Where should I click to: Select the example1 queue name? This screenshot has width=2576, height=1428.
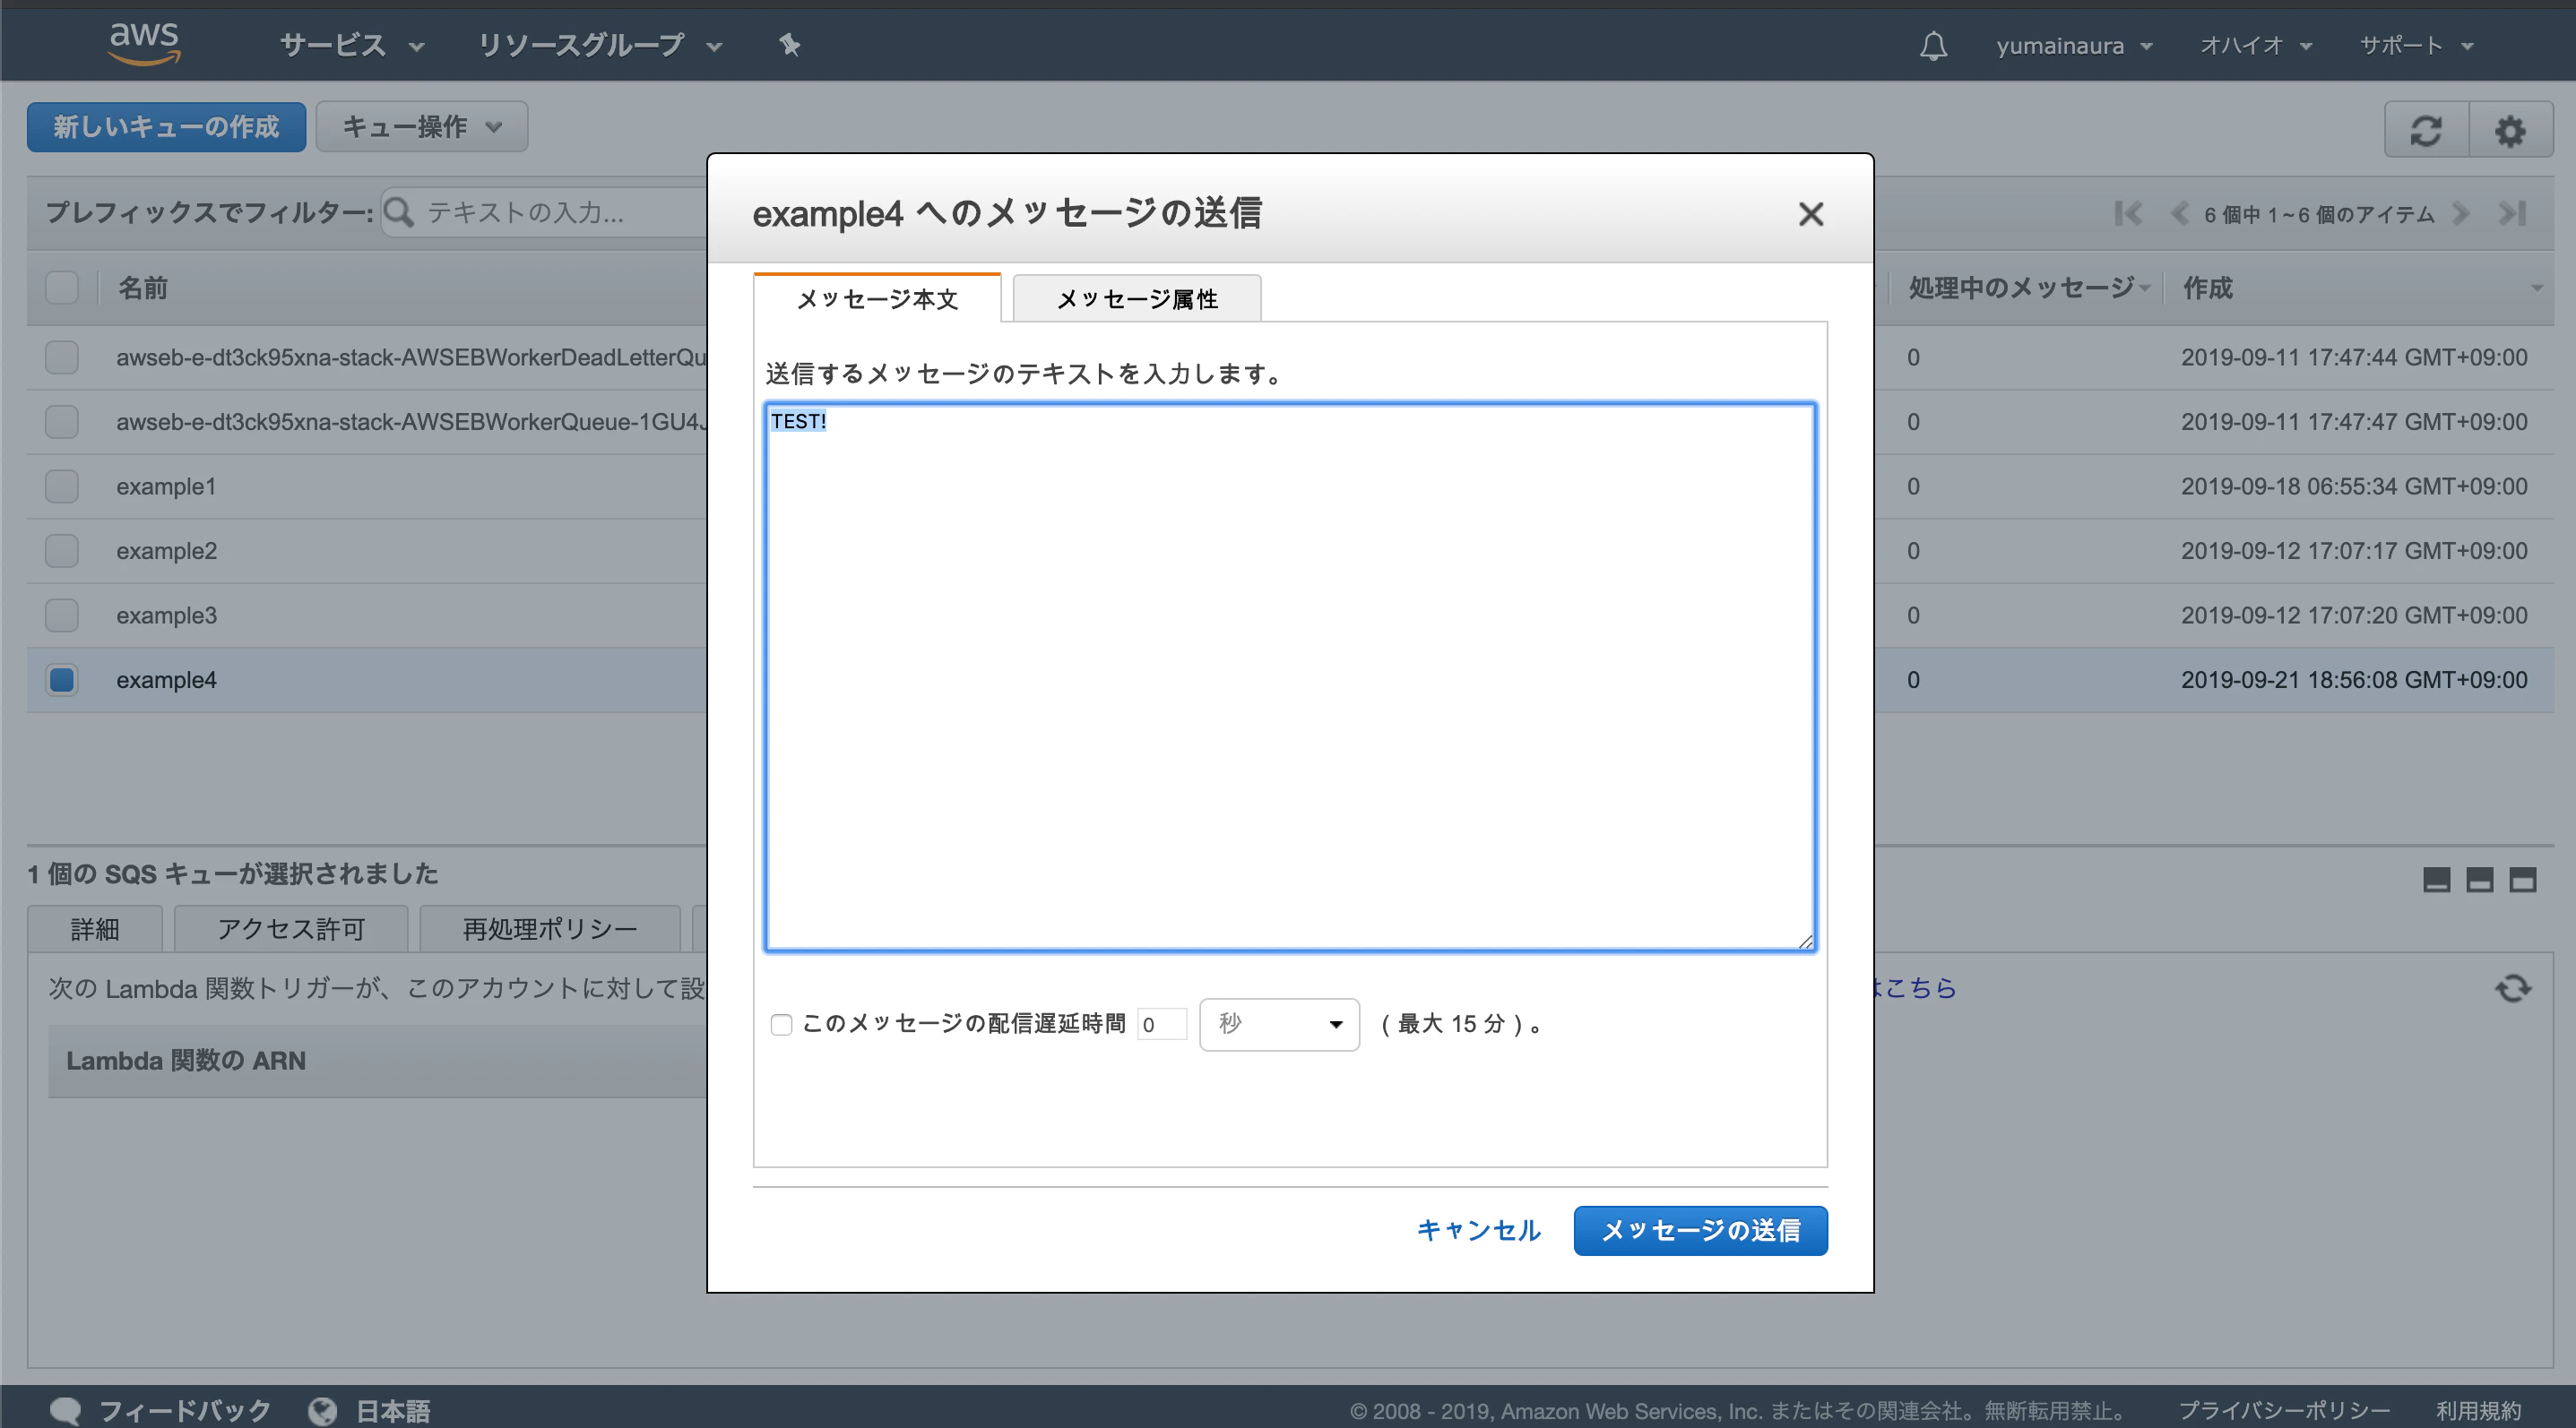pyautogui.click(x=166, y=486)
